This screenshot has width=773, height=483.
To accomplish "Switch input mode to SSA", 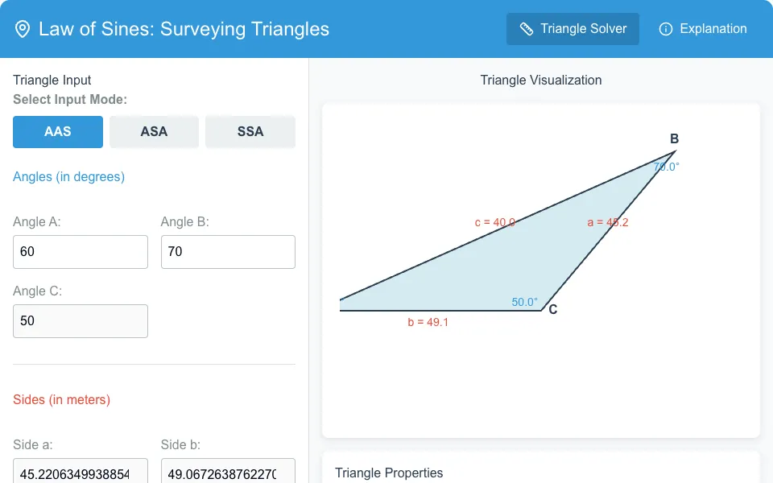I will pos(250,131).
